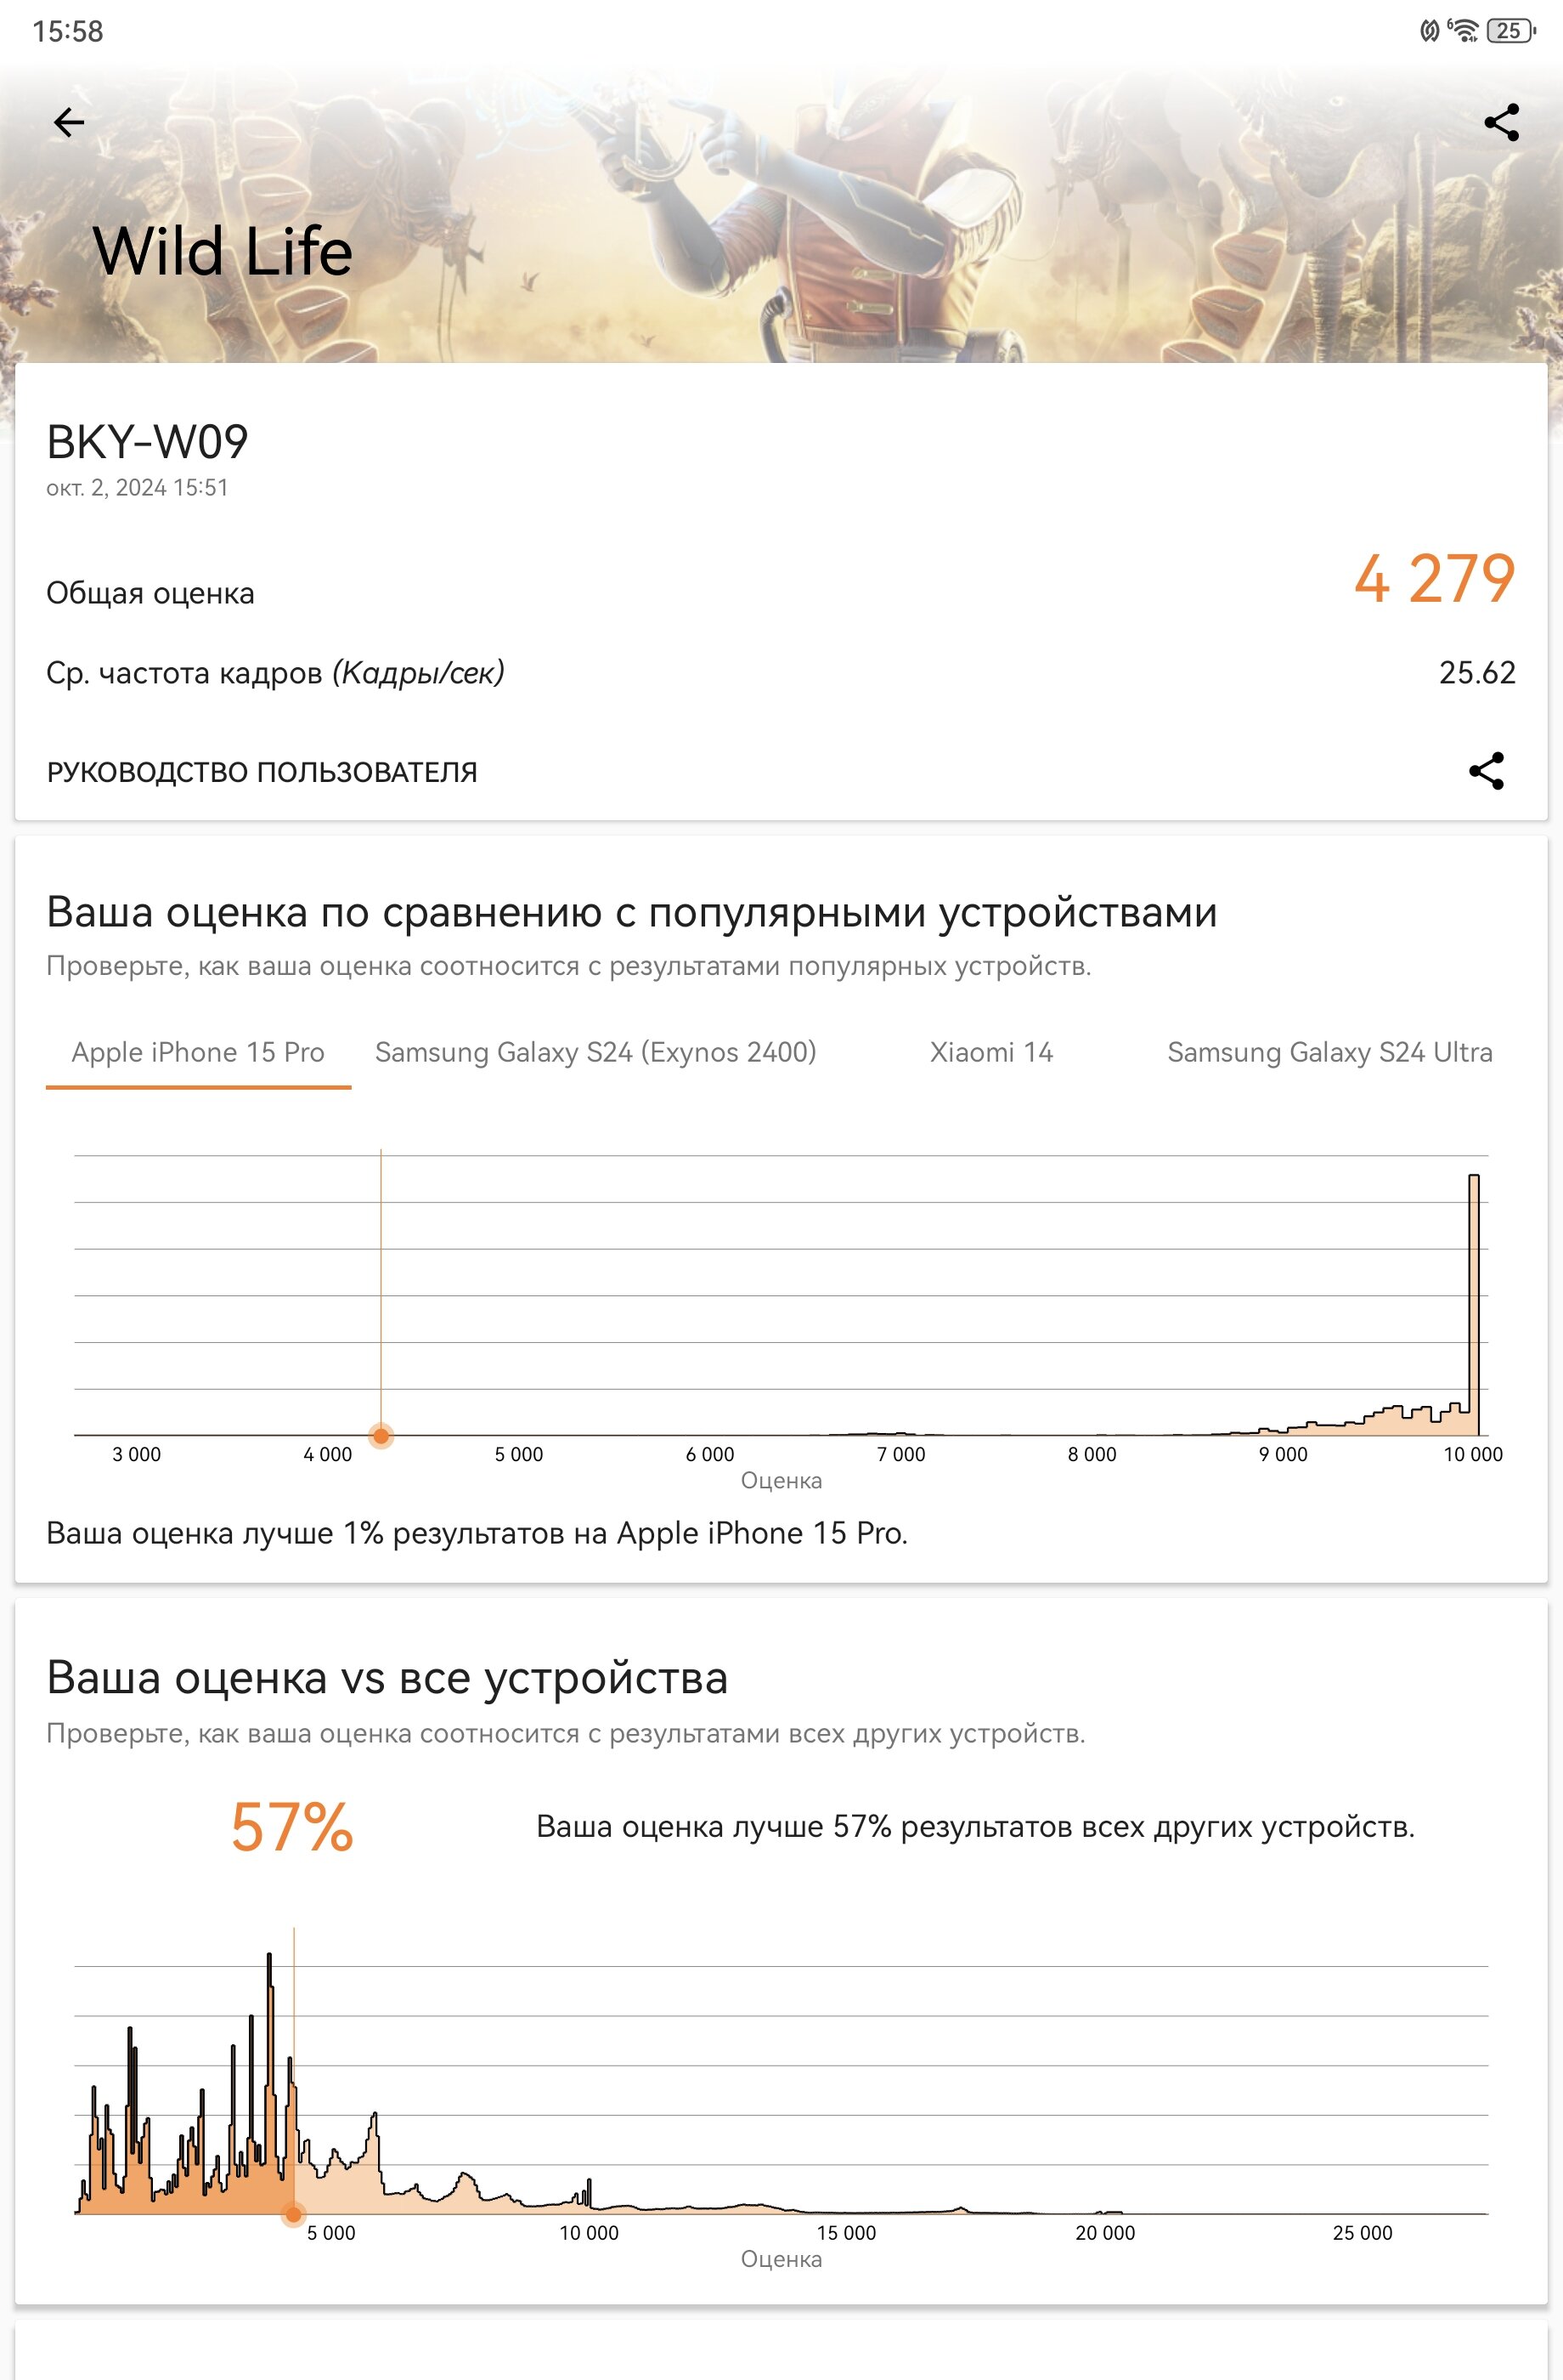The image size is (1563, 2380).
Task: Open РУКОВОДСТВО ПОЛЬЗОВАТЕЛЯ link
Action: tap(262, 772)
